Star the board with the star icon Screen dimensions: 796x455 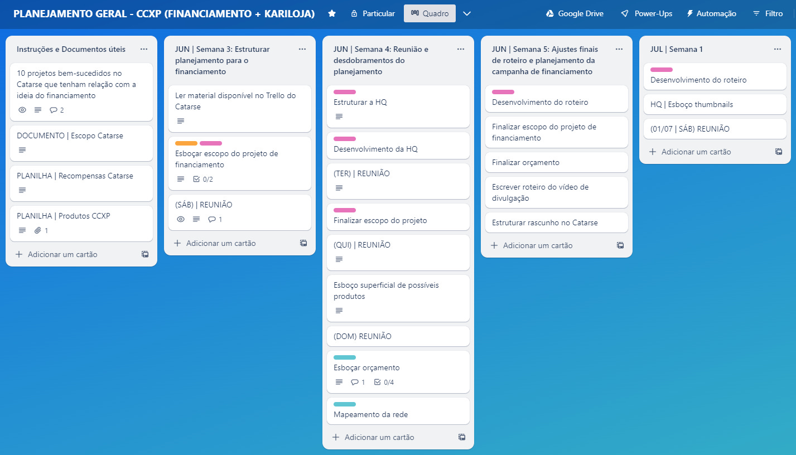click(x=332, y=13)
